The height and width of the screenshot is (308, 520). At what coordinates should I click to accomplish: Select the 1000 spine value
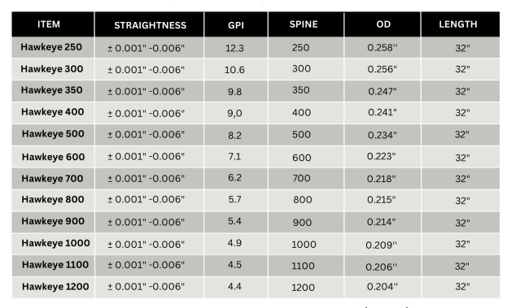click(304, 245)
